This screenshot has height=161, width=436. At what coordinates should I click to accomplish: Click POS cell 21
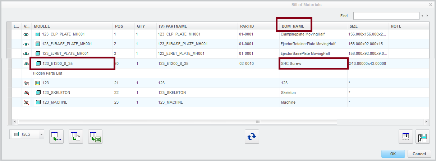point(124,83)
